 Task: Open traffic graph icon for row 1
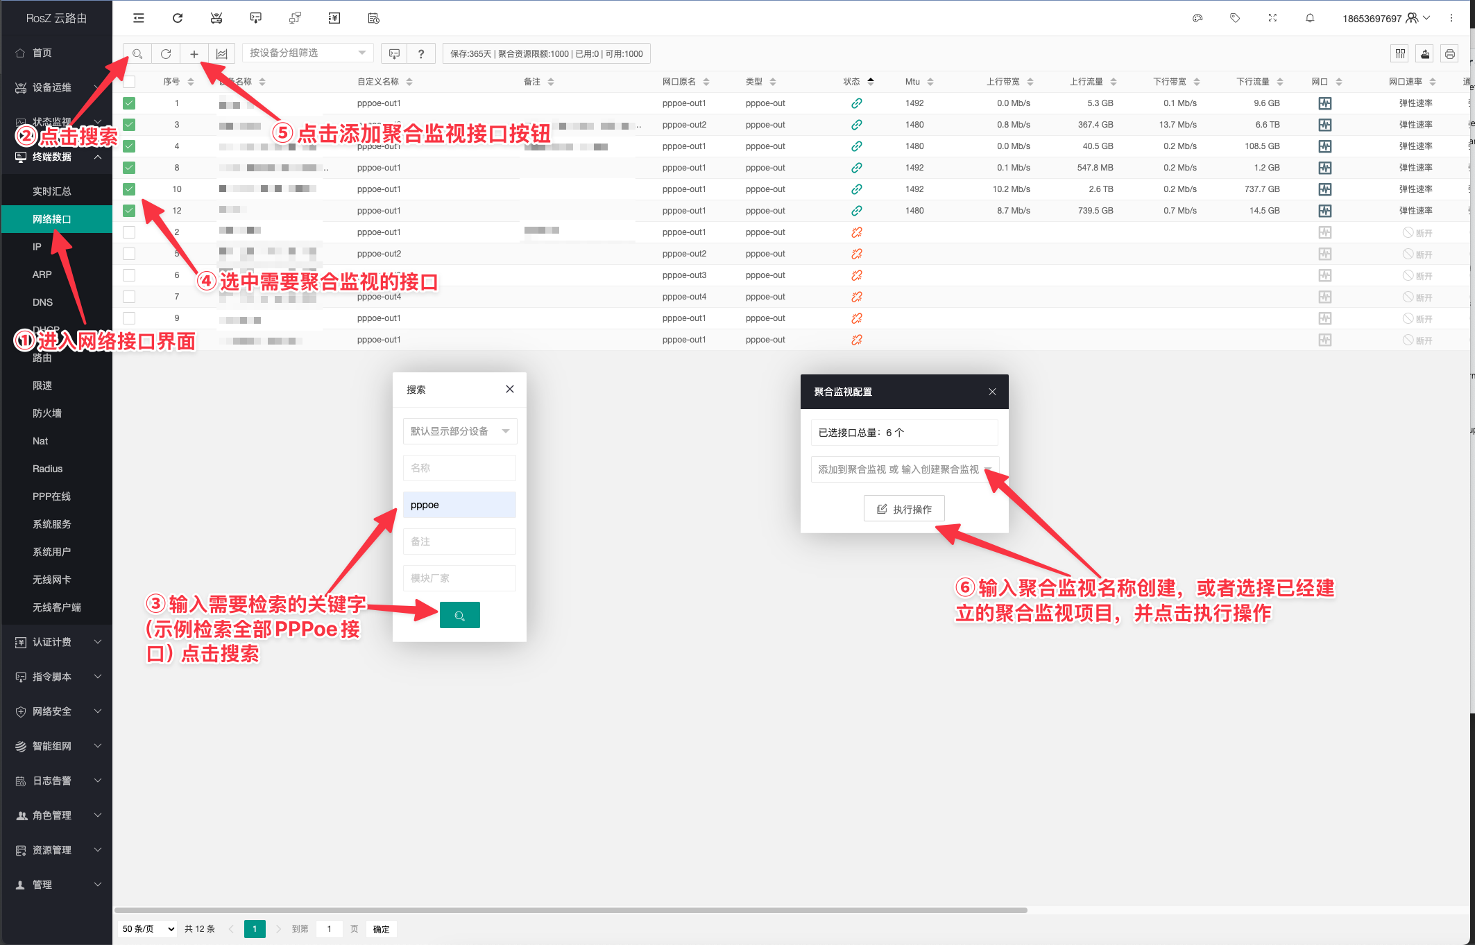coord(1324,103)
